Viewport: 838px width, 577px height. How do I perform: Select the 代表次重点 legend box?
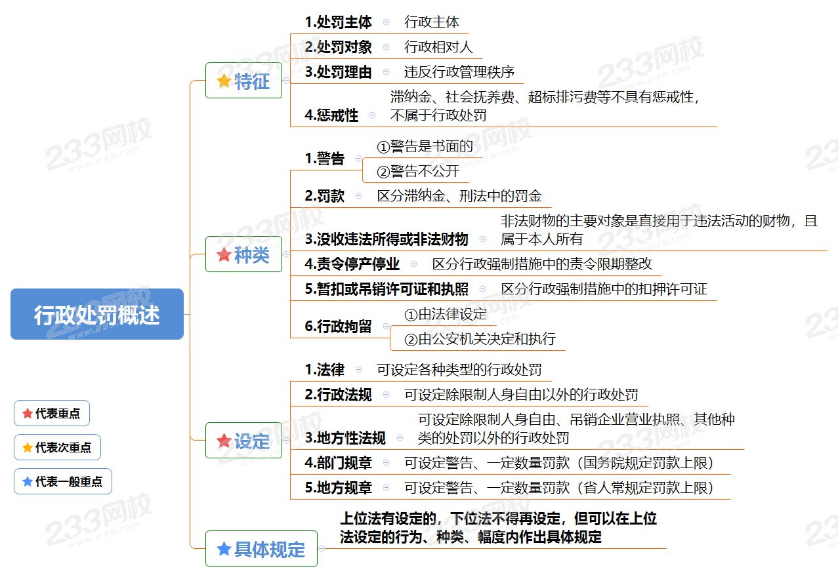pyautogui.click(x=57, y=447)
